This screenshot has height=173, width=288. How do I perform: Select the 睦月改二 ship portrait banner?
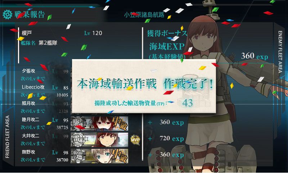99,124
